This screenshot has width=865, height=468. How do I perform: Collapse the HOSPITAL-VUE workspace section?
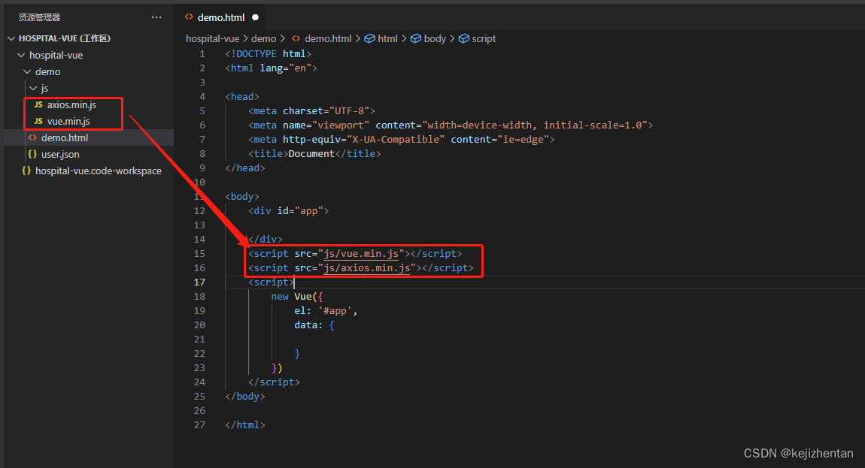click(x=11, y=38)
